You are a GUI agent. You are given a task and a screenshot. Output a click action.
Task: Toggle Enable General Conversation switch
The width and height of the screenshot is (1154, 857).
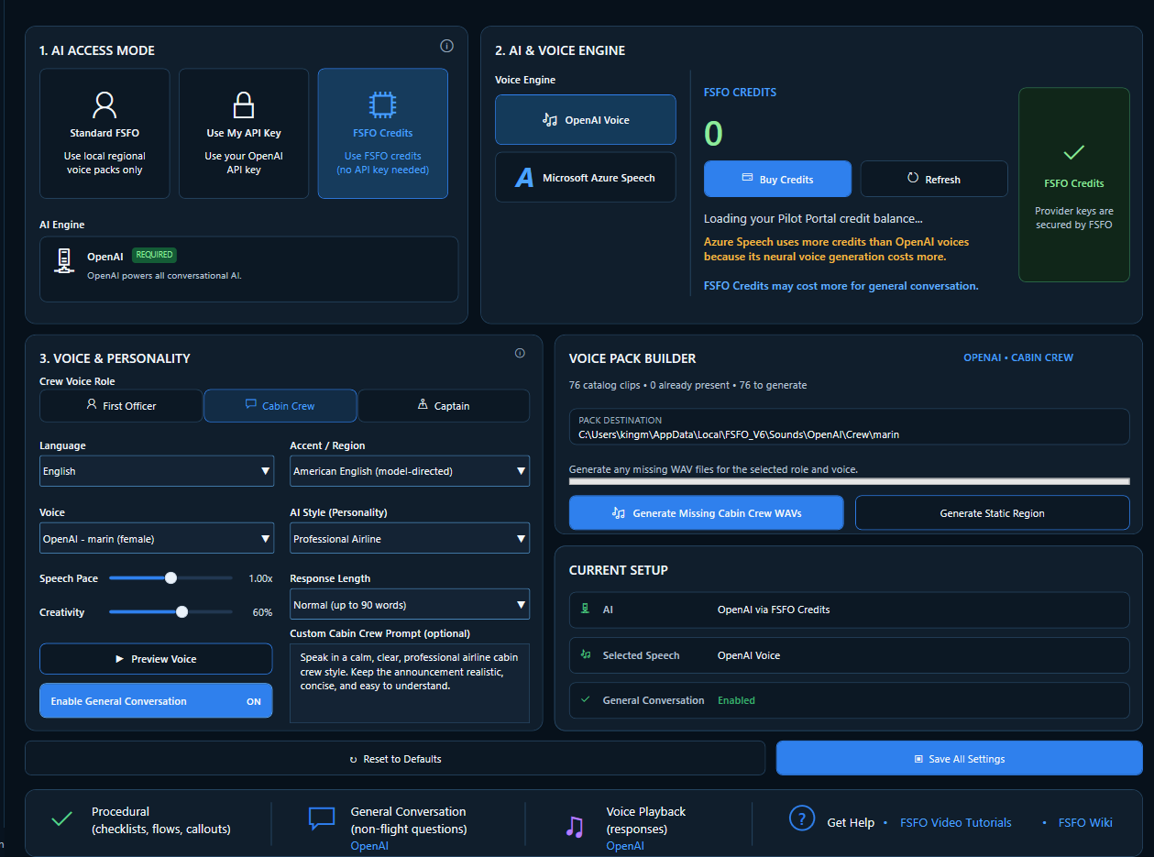coord(156,700)
